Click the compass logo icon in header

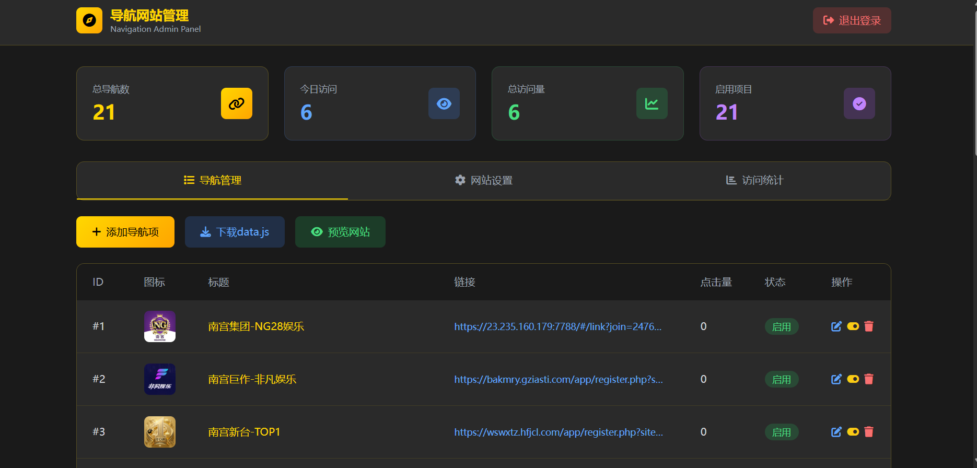coord(89,20)
